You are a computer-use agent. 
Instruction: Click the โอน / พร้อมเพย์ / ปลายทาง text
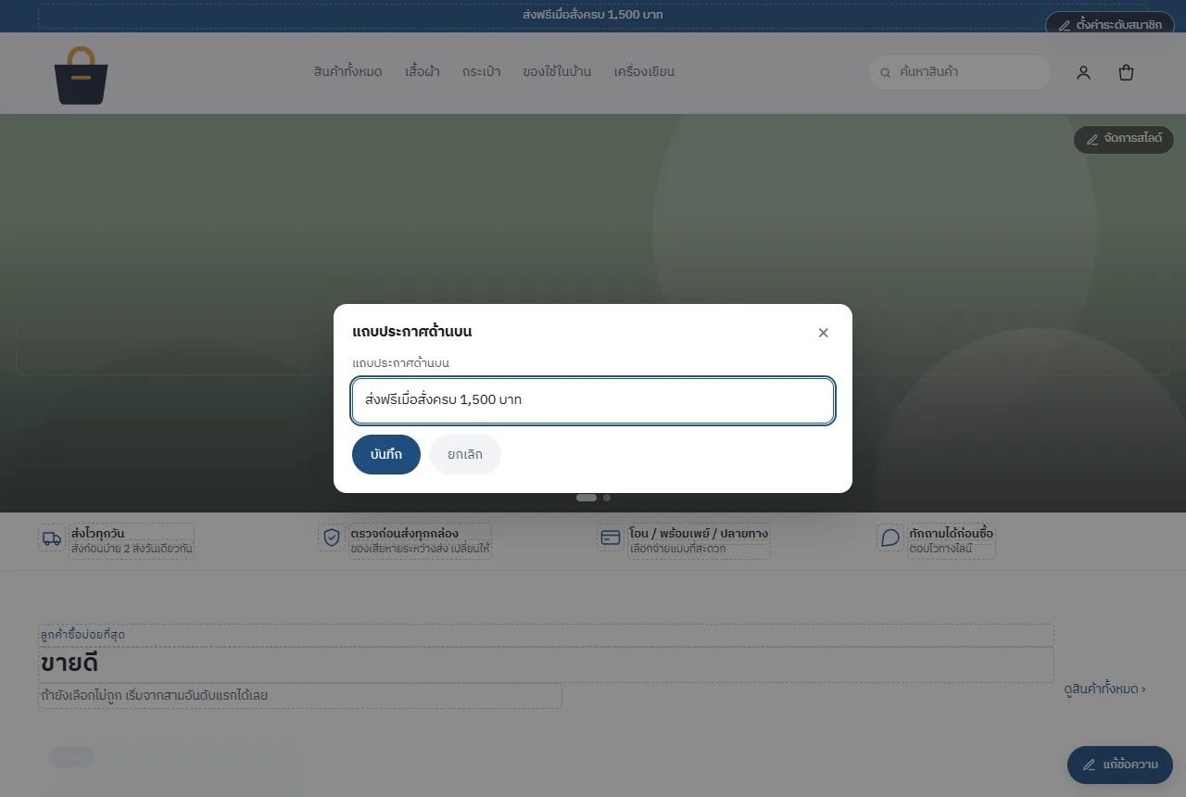click(699, 534)
